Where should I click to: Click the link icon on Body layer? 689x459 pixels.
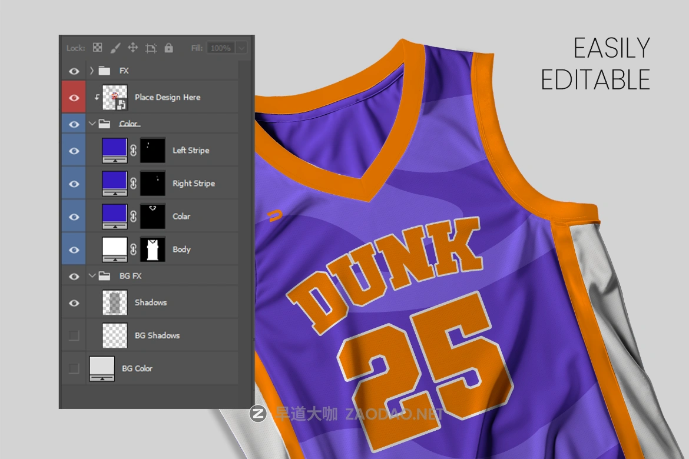coord(133,250)
